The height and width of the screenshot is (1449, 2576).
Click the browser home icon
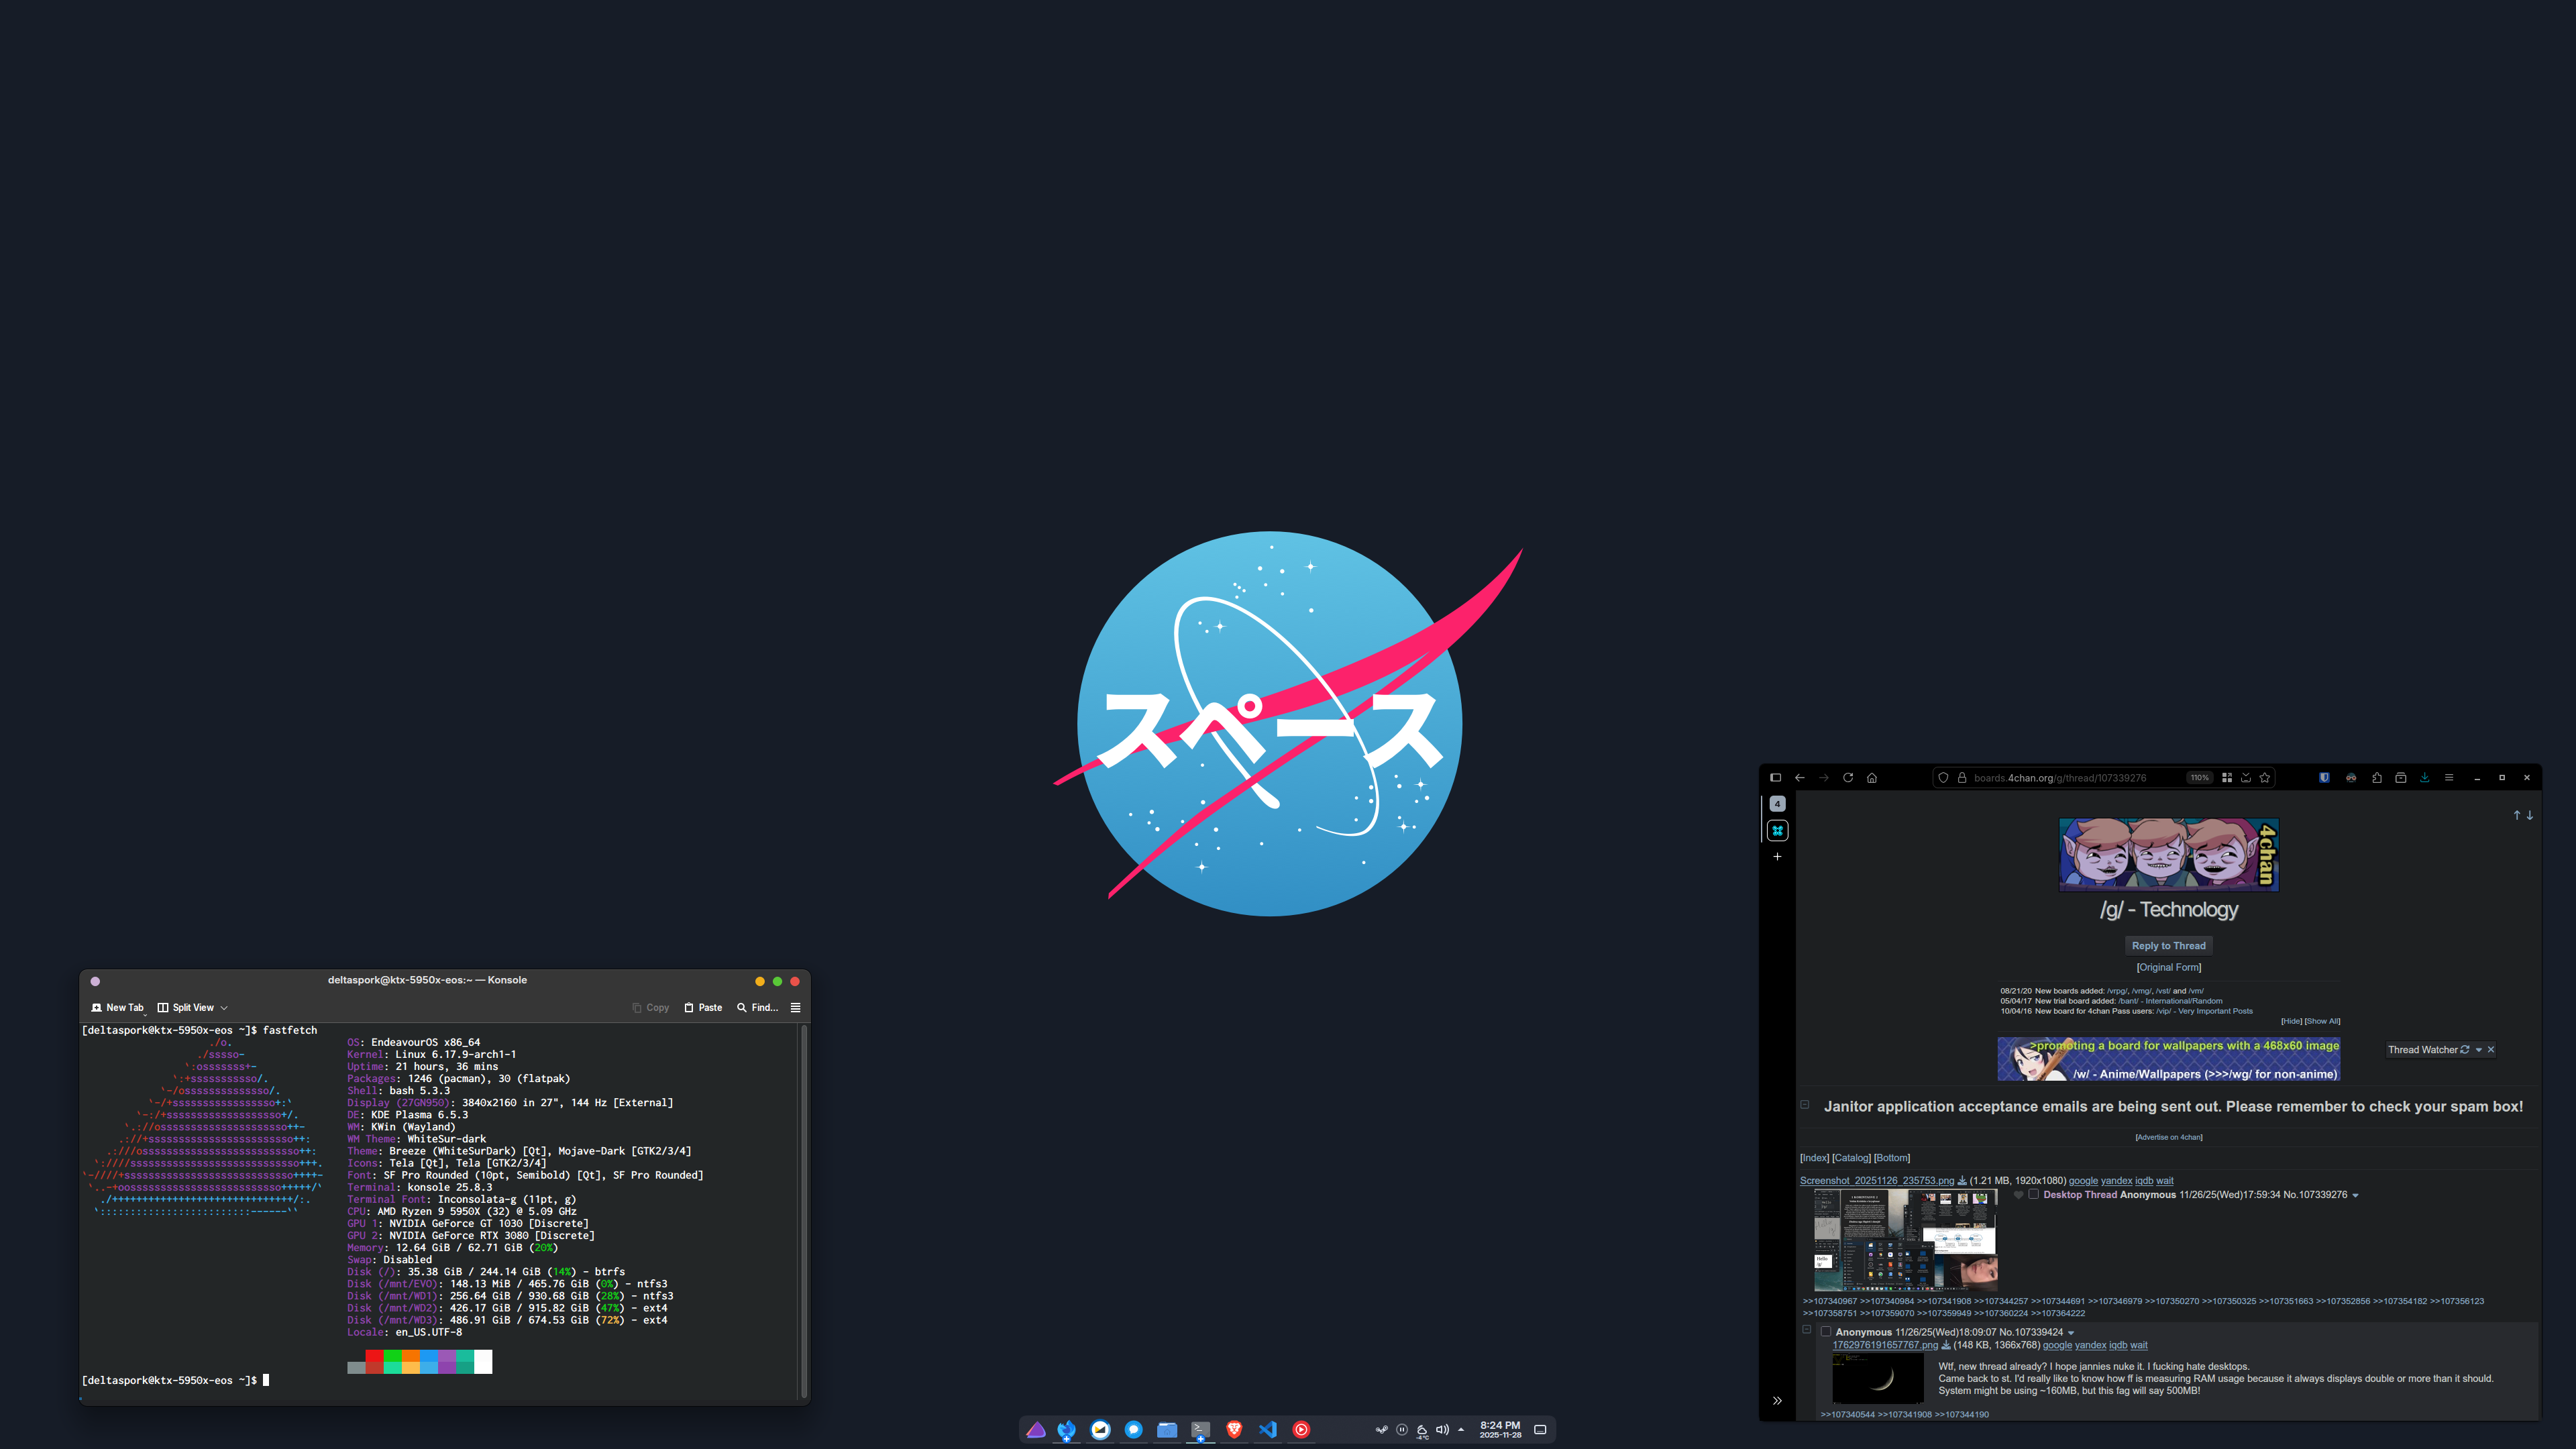point(1872,778)
